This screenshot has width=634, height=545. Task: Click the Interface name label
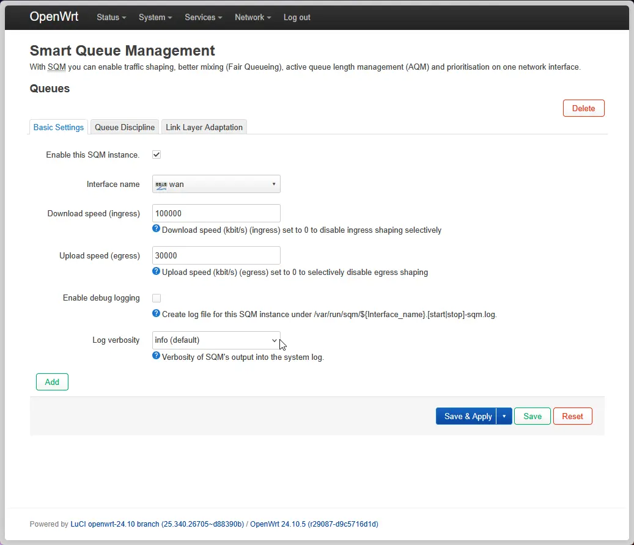tap(113, 185)
